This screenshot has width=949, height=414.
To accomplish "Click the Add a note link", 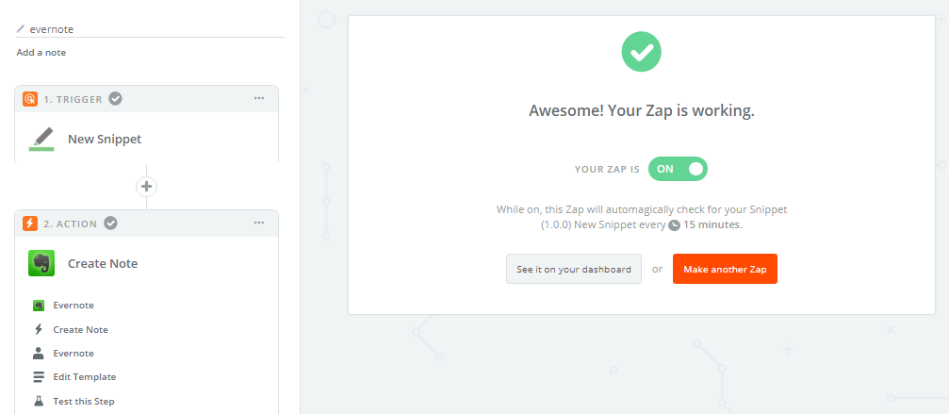I will pos(41,53).
